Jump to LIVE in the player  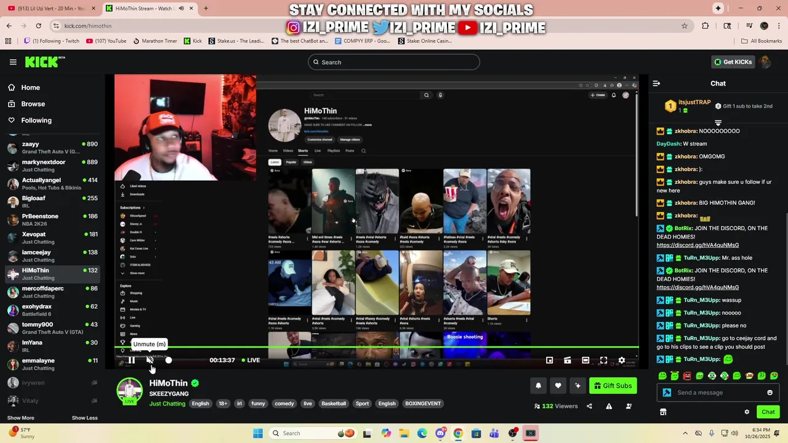[251, 360]
